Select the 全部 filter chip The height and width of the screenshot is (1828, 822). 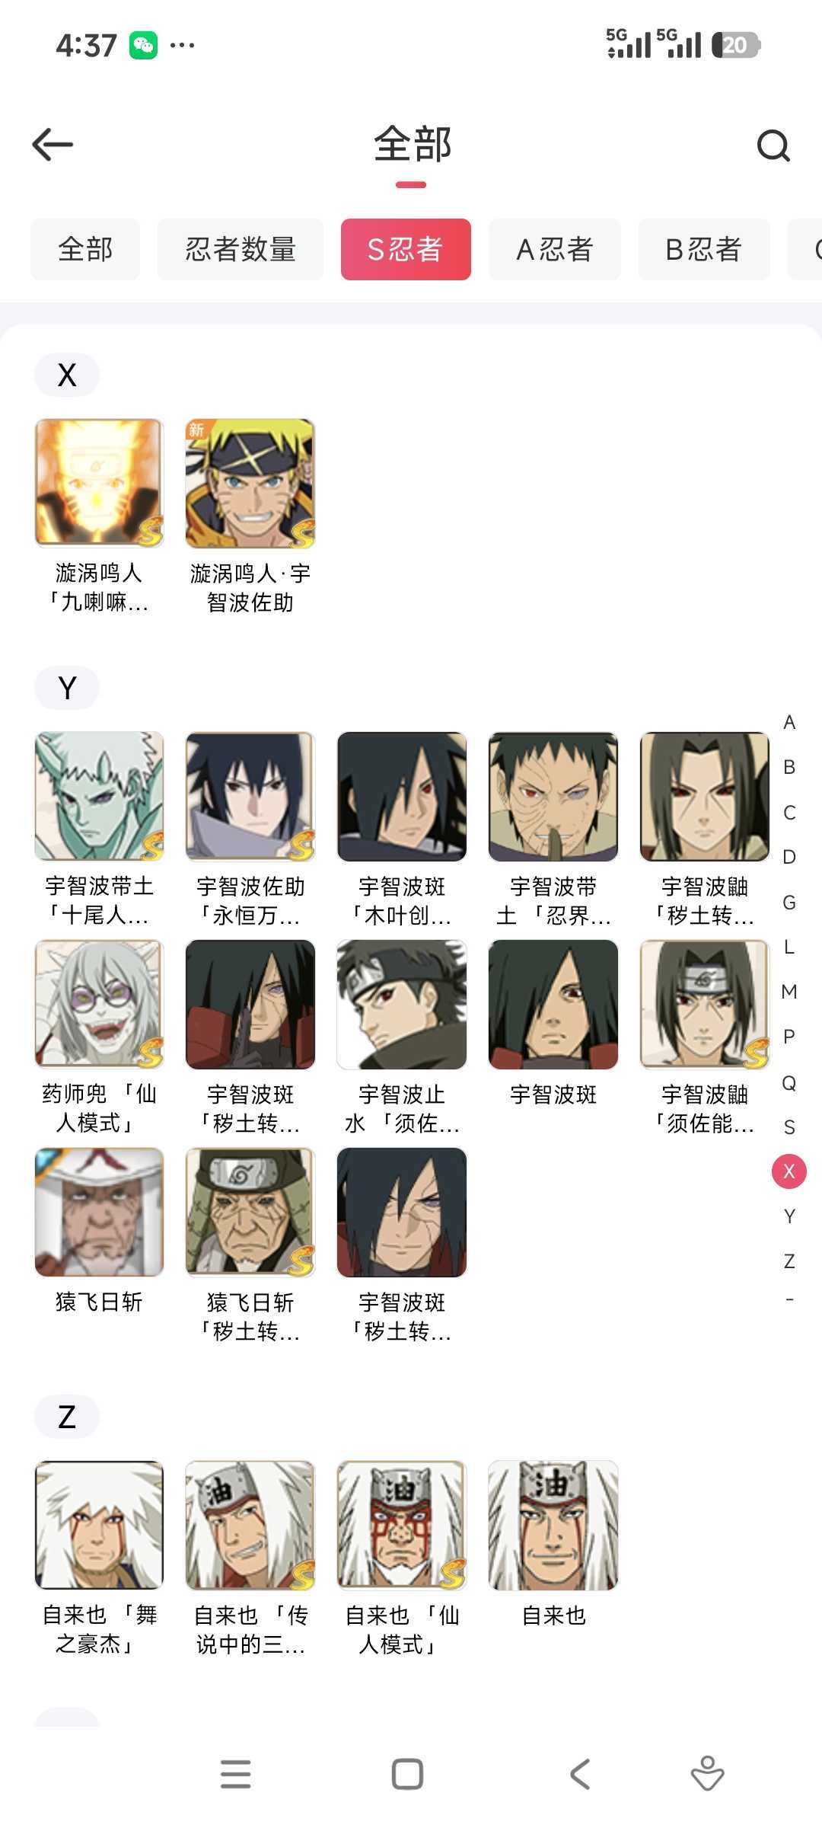(x=85, y=249)
